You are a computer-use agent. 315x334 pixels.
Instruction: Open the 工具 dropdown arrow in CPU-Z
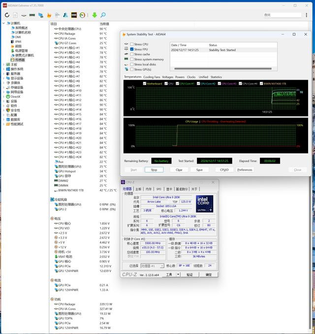coord(178,275)
